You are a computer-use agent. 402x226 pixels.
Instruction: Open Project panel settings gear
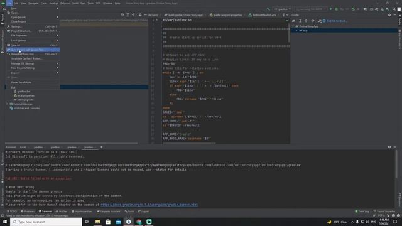point(140,15)
